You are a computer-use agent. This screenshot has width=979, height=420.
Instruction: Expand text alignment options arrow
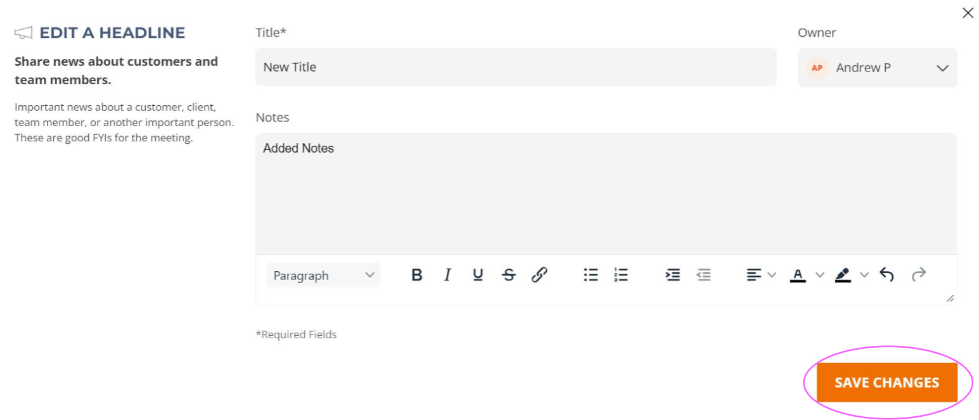click(x=771, y=275)
